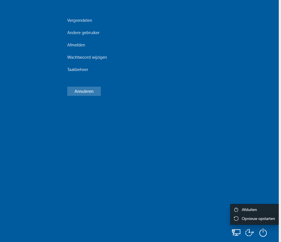This screenshot has height=242, width=281.
Task: Collapse the power options popup via power icon
Action: click(263, 232)
